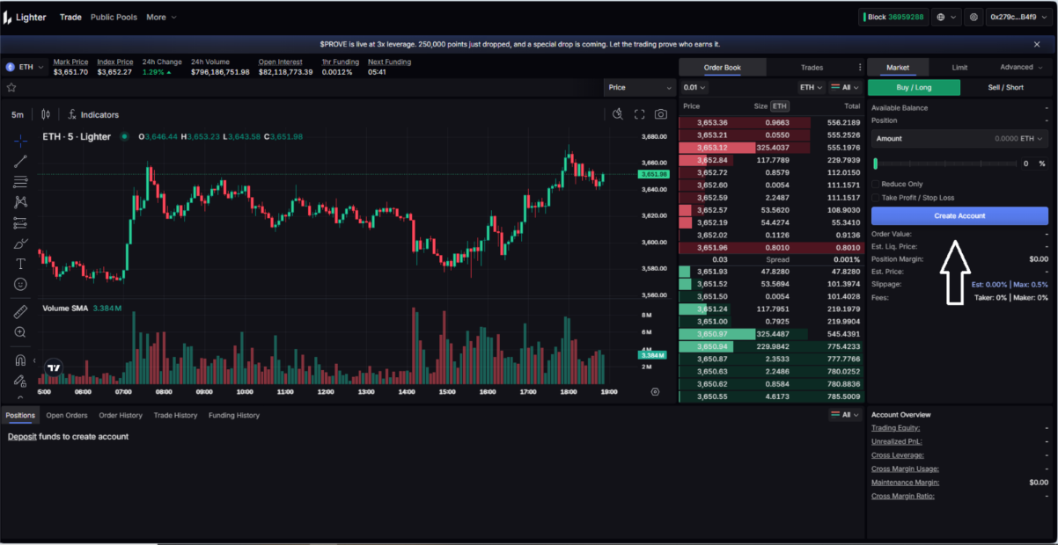Switch to Sell / Short side
Viewport: 1058px width, 545px height.
pyautogui.click(x=1005, y=87)
